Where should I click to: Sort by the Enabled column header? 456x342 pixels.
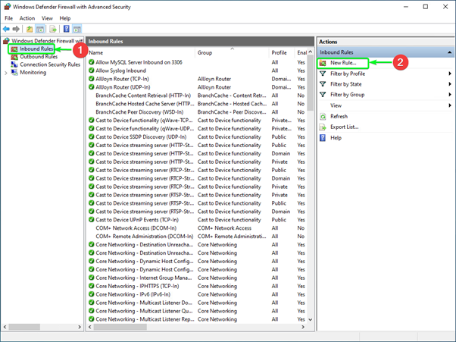click(x=301, y=52)
